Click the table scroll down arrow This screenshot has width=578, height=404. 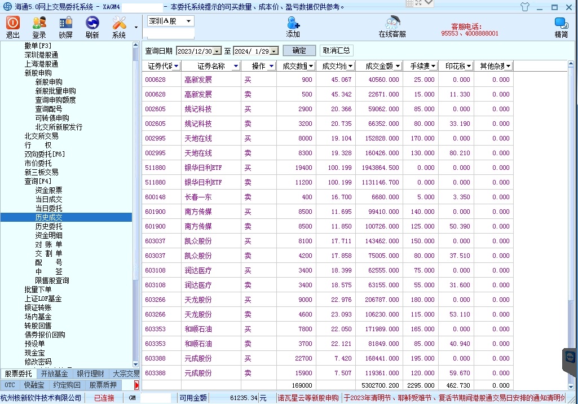coord(571,387)
